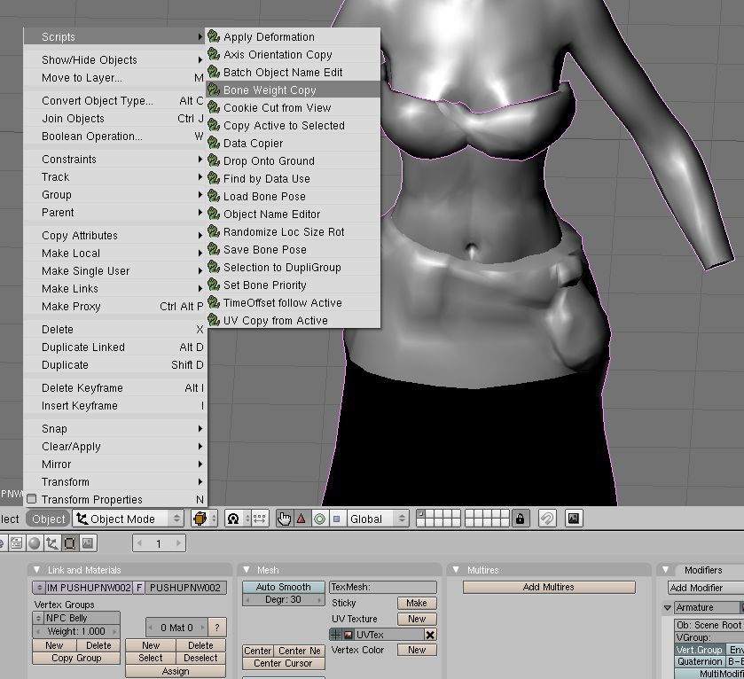This screenshot has height=679, width=744.
Task: Click the pivot point selector icon
Action: click(x=232, y=519)
